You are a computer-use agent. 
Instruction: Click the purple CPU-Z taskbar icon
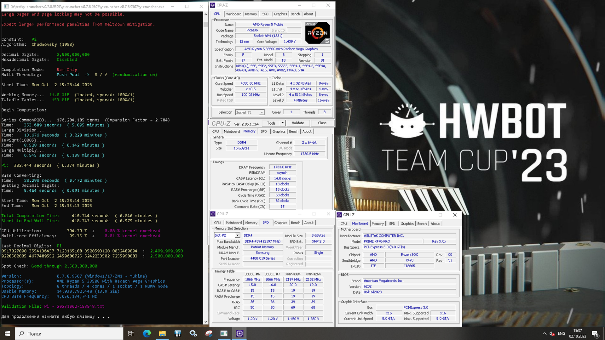tap(239, 333)
